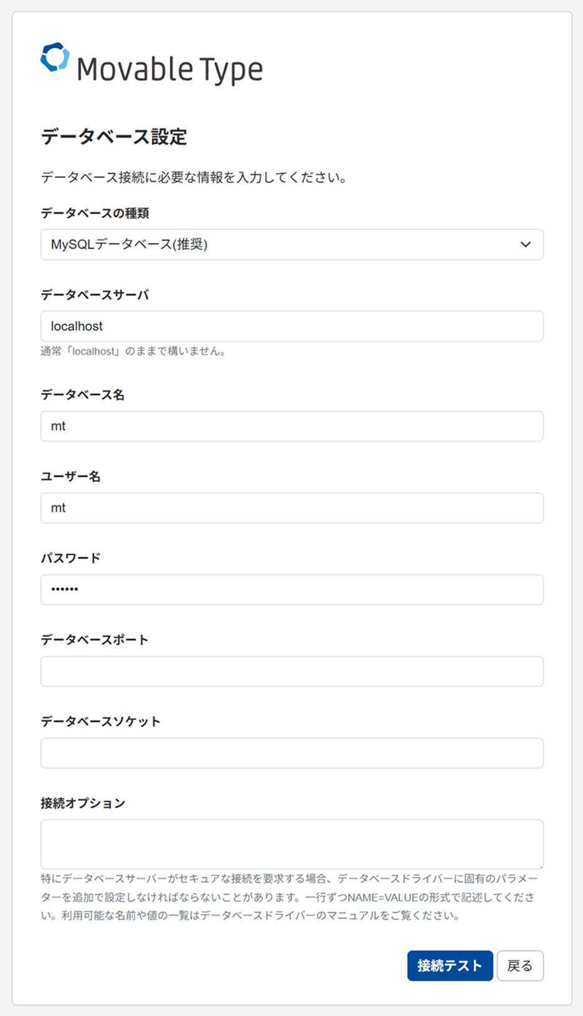Click the データベースの種類 label

[95, 213]
